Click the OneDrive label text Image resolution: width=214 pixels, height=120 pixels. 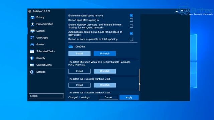tap(80, 47)
